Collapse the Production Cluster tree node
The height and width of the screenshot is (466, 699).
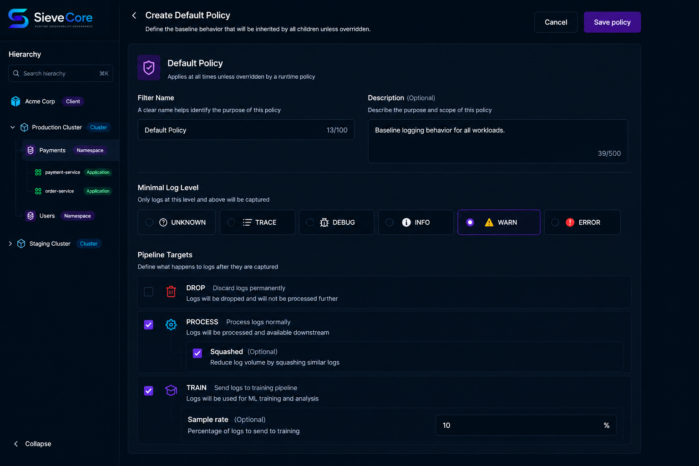(x=13, y=127)
